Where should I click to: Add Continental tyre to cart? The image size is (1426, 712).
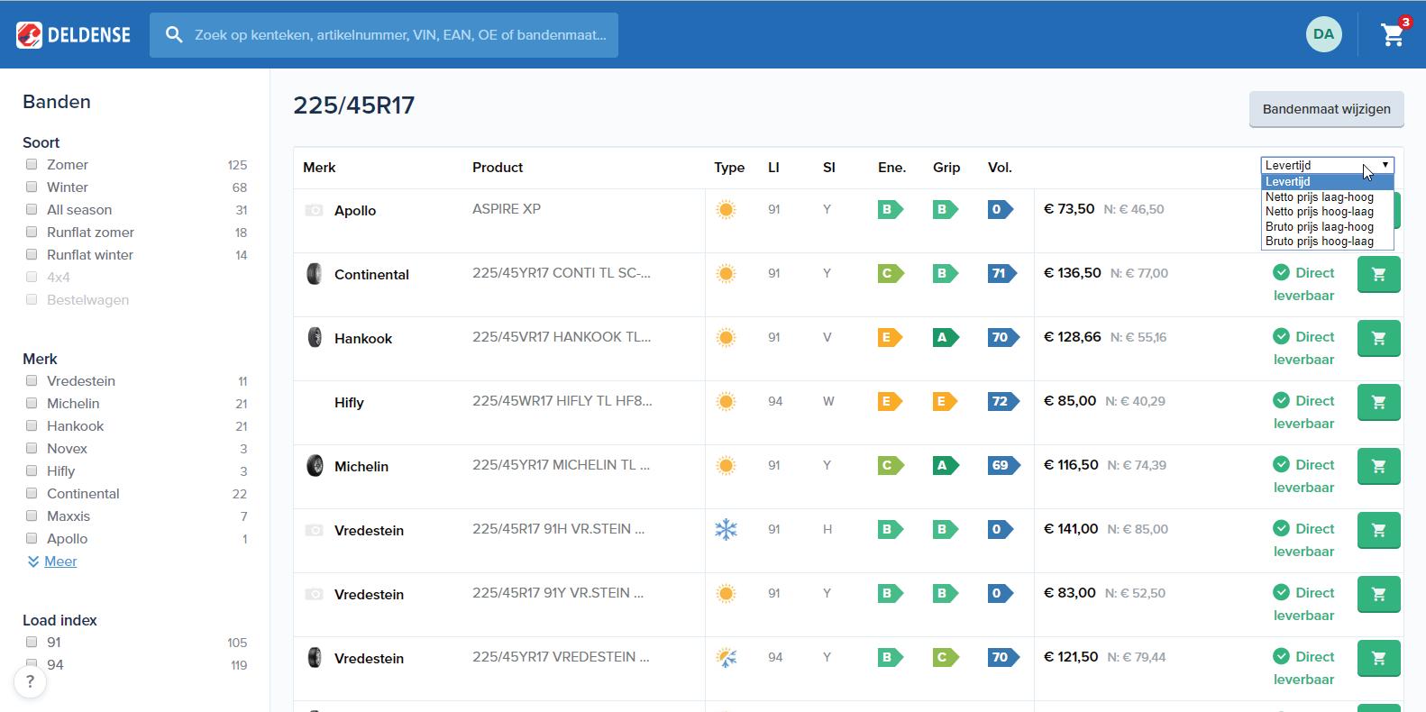pyautogui.click(x=1378, y=274)
